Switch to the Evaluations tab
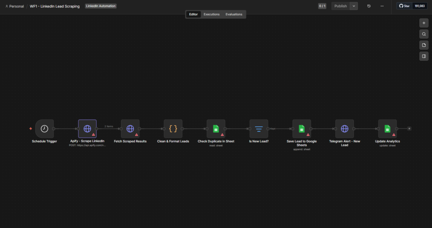432x228 pixels. coord(234,14)
